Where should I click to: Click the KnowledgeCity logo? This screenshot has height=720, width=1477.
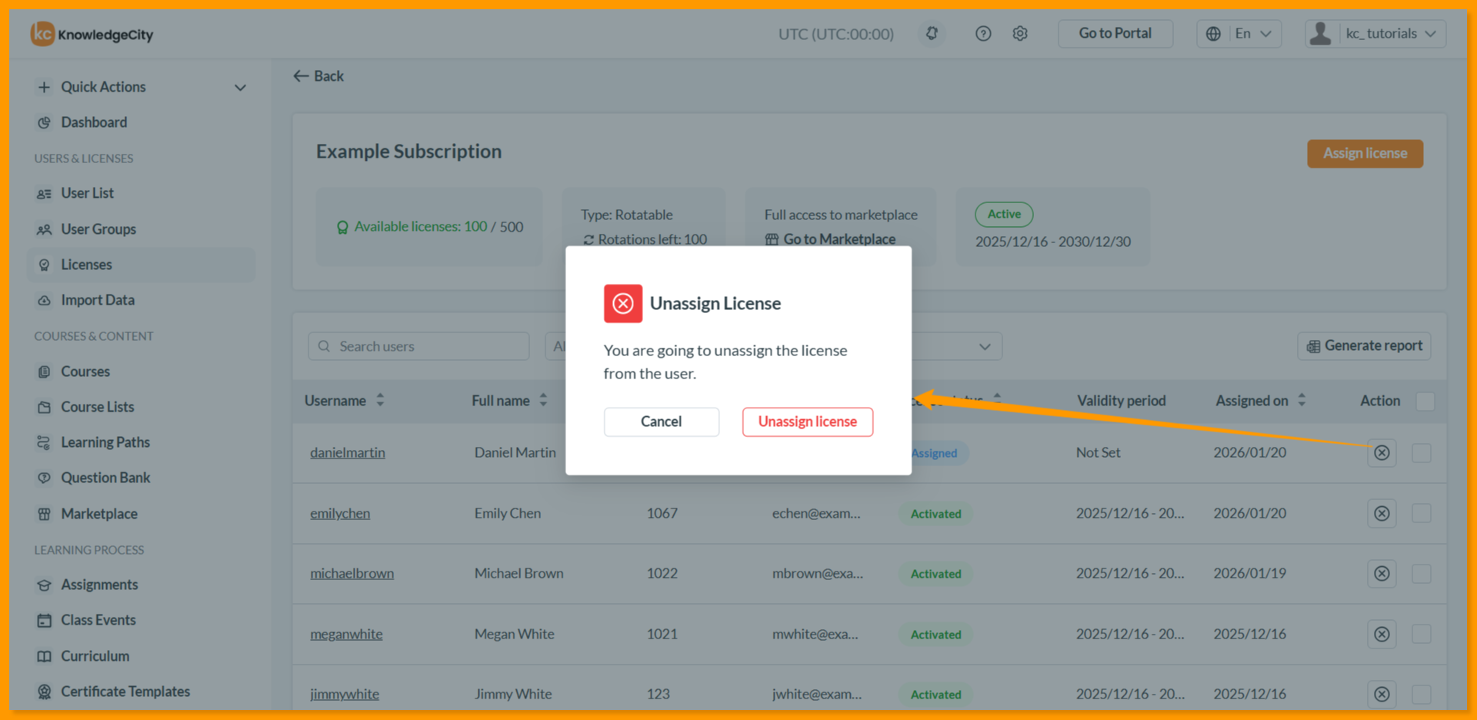tap(92, 34)
